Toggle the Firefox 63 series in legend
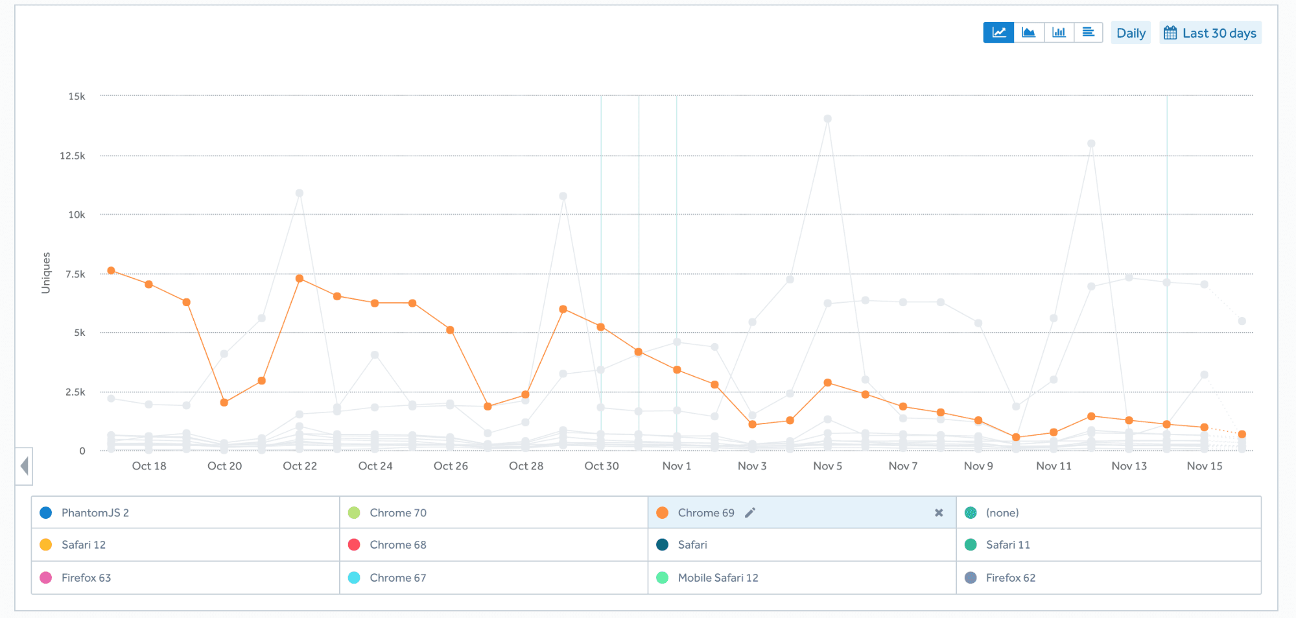This screenshot has width=1296, height=618. (x=86, y=577)
